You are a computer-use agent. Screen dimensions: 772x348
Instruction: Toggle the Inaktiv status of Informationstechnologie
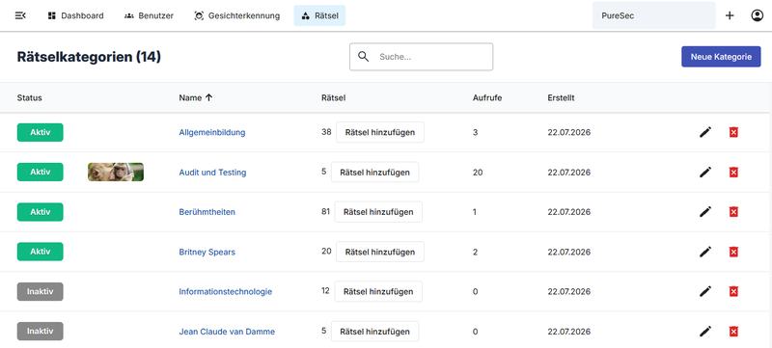click(40, 291)
